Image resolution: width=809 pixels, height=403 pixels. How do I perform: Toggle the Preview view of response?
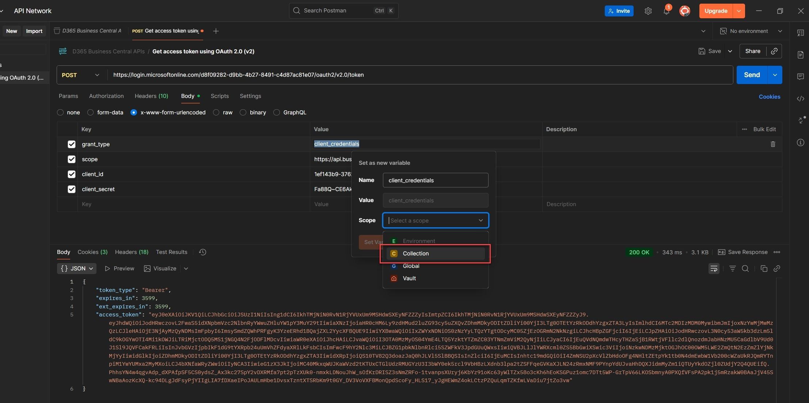click(x=119, y=268)
